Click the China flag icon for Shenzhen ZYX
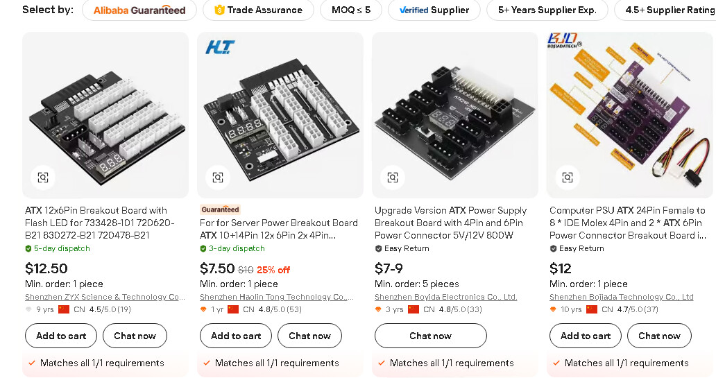This screenshot has width=716, height=378. pos(64,309)
